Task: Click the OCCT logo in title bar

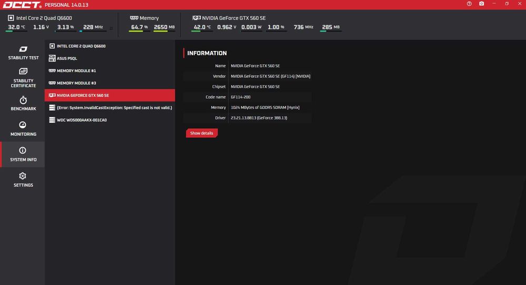Action: point(22,5)
